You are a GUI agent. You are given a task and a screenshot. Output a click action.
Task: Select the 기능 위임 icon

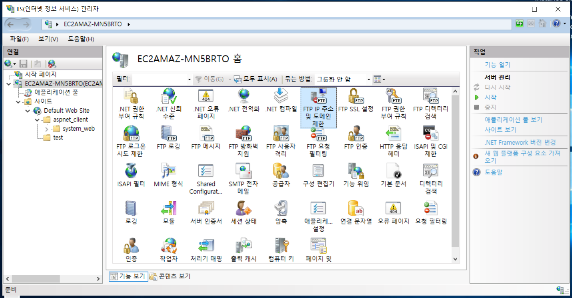[x=356, y=176]
